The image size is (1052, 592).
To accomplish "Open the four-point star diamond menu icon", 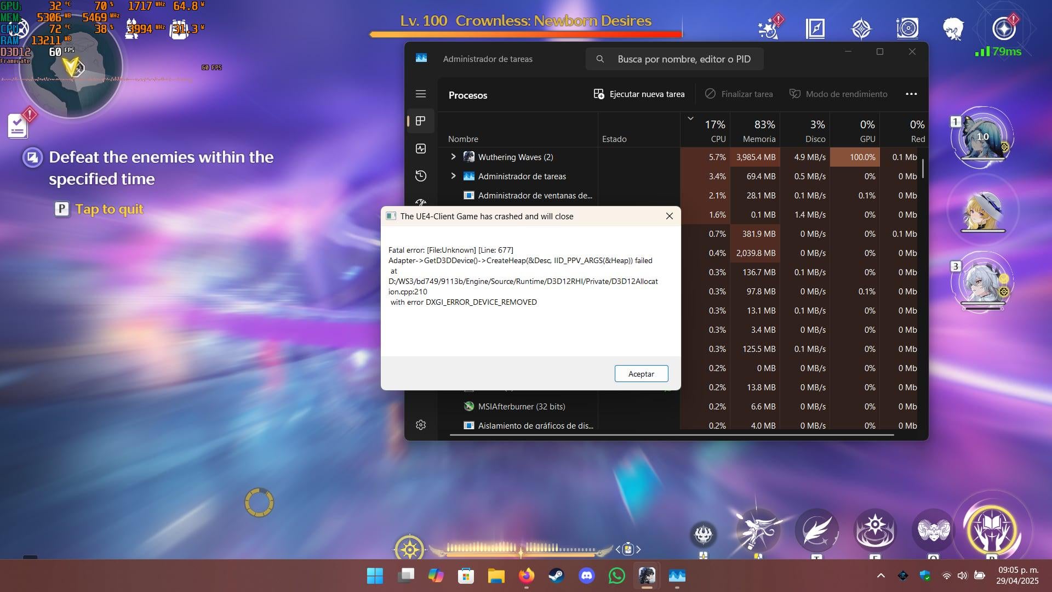I will (861, 29).
